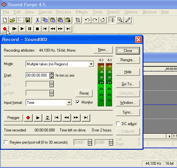Open the Special menu
The height and width of the screenshot is (168, 177).
pyautogui.click(x=45, y=12)
